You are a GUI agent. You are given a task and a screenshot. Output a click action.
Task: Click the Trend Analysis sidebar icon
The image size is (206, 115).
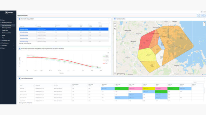1,43
